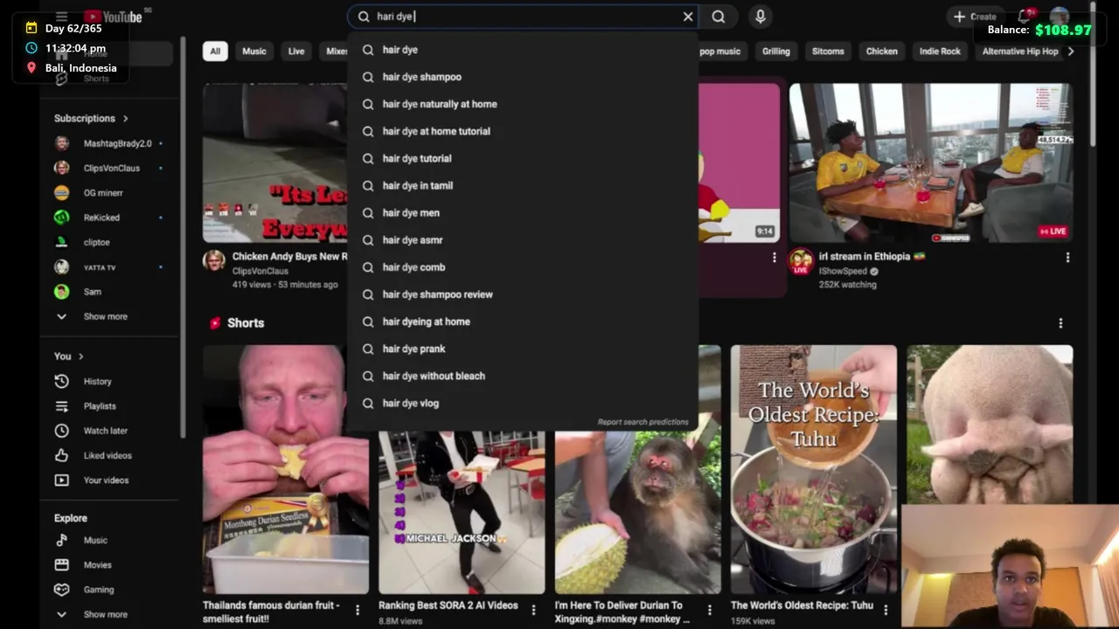The width and height of the screenshot is (1119, 629).
Task: Select the All filter chip
Action: pos(215,52)
